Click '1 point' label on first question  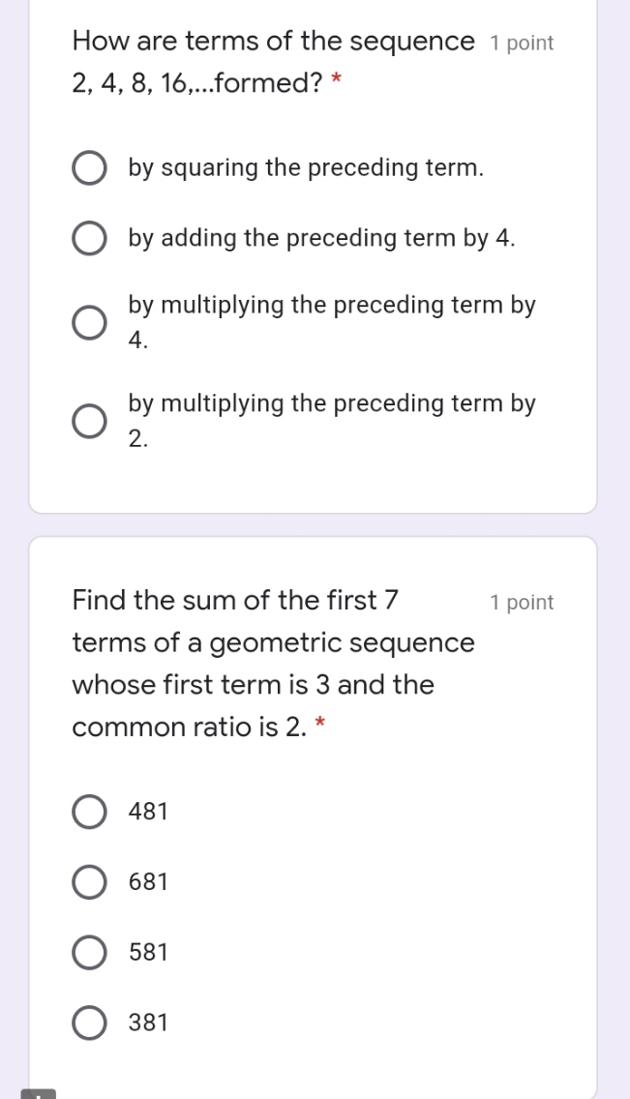pyautogui.click(x=522, y=43)
